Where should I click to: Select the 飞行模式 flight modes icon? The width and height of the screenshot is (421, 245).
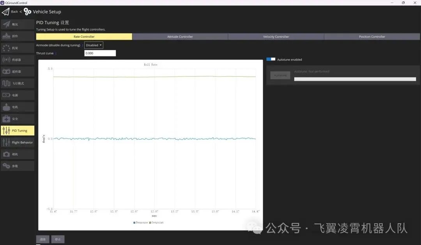pos(6,83)
